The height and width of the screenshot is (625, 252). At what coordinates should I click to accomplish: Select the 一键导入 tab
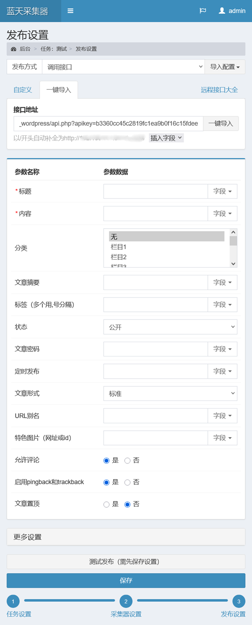[x=59, y=90]
